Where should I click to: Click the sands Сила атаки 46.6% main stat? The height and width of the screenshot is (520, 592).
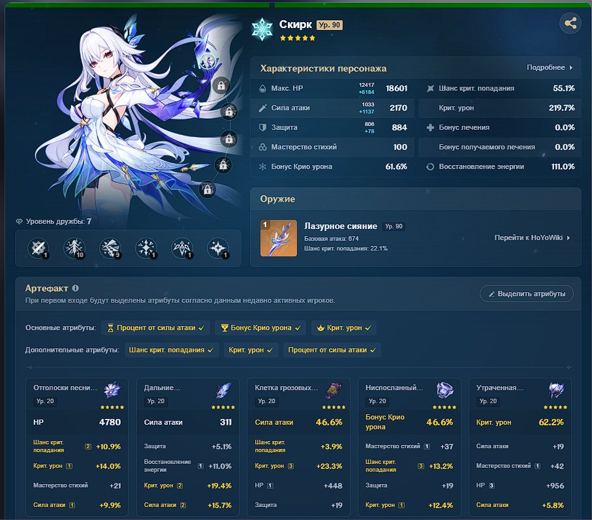click(x=299, y=422)
